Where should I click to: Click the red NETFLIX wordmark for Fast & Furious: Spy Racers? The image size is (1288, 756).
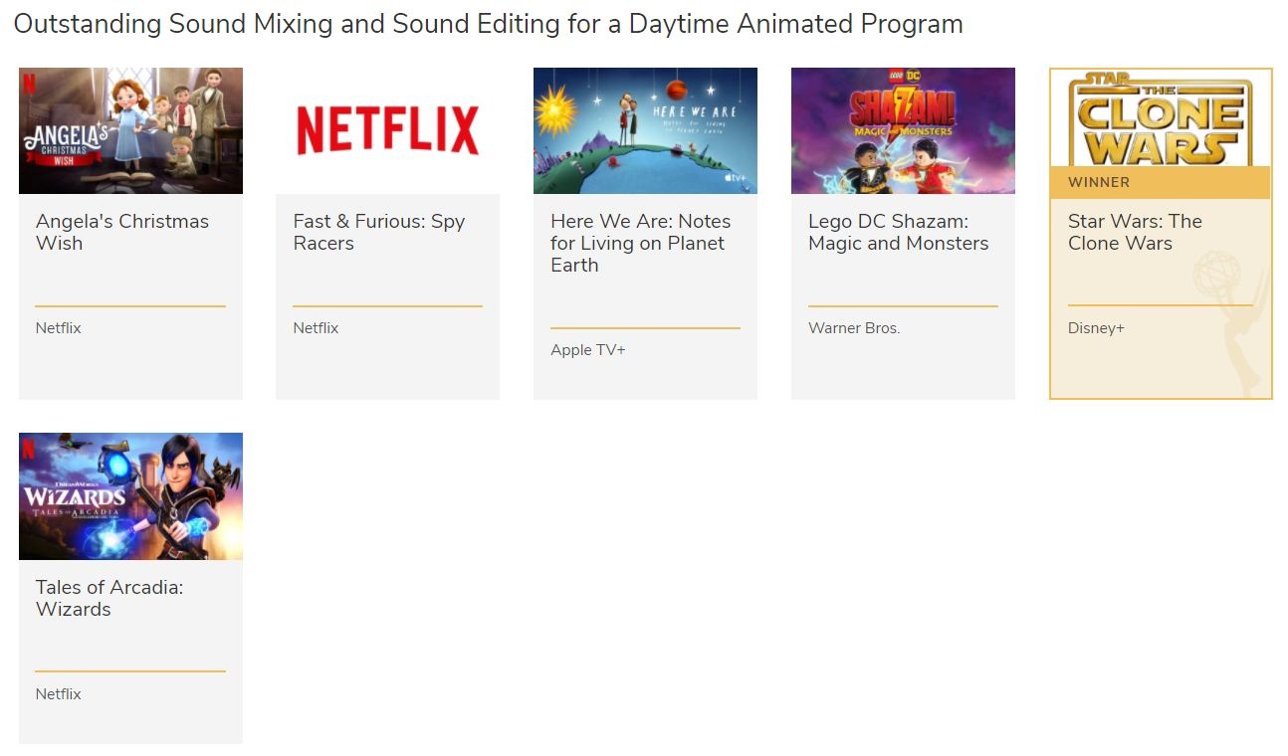click(387, 129)
